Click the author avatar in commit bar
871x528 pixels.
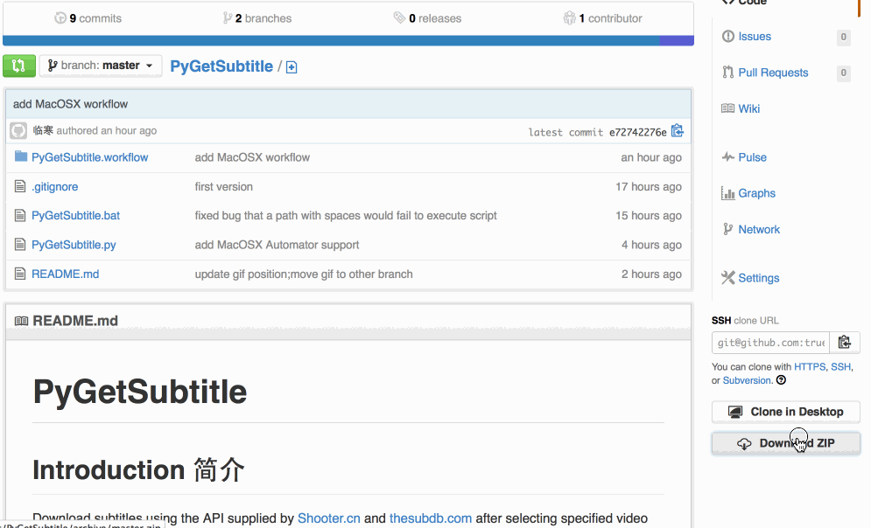click(18, 131)
